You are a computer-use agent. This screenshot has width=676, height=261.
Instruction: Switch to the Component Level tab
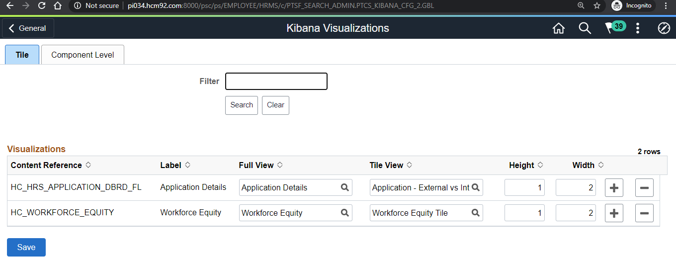(x=83, y=55)
